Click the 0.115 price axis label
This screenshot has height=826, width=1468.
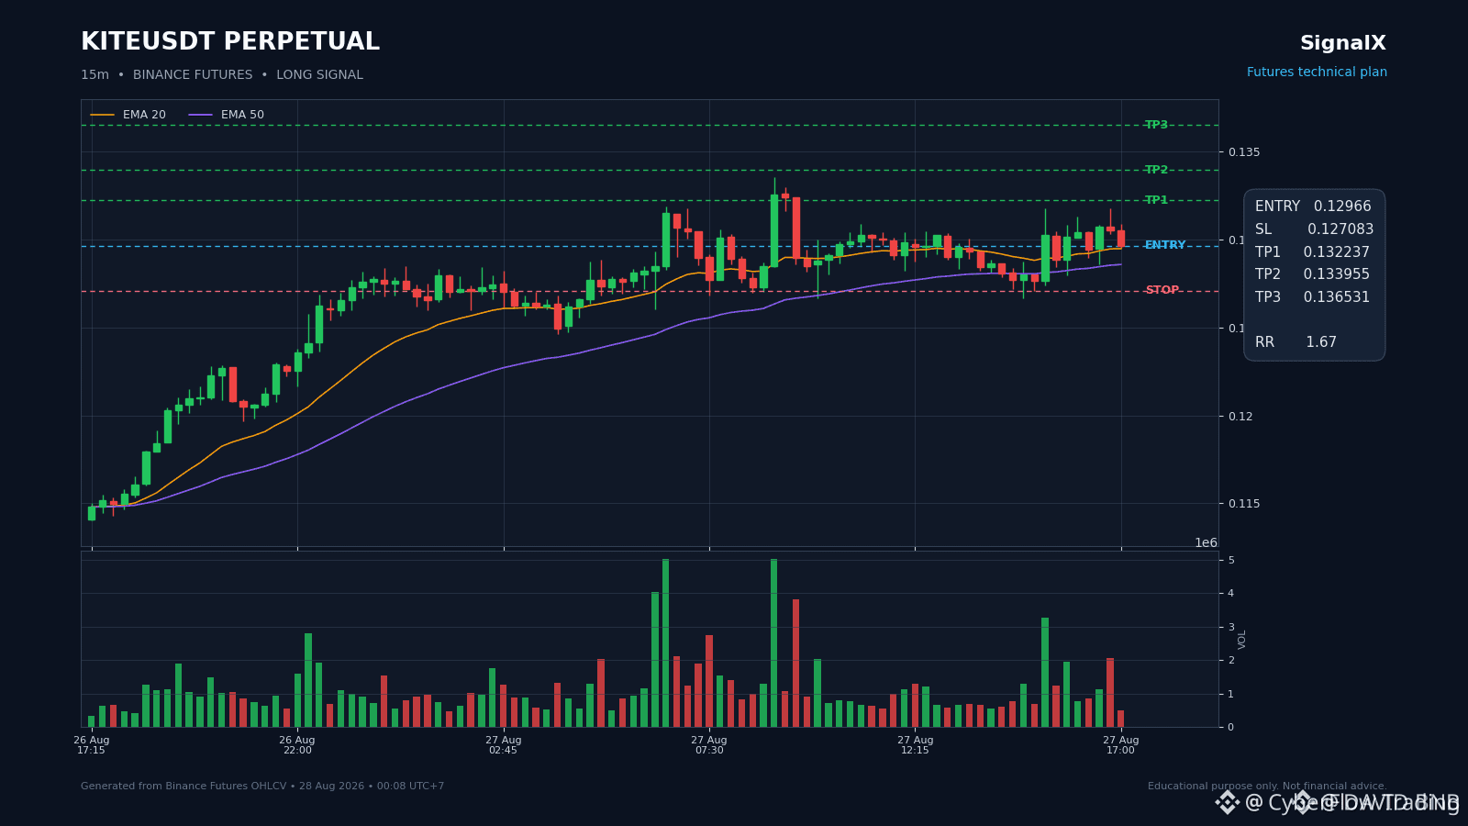(x=1244, y=504)
